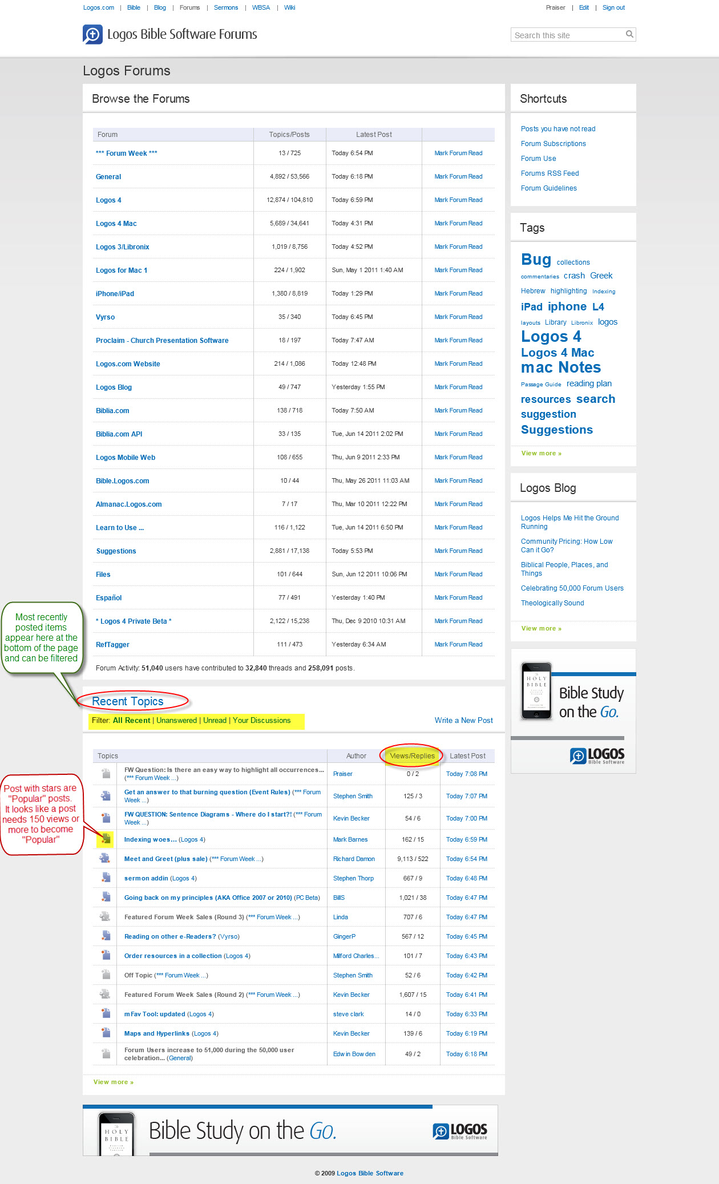Screen dimensions: 719x1184
Task: Expand Recent Topics with View more
Action: pos(113,1082)
